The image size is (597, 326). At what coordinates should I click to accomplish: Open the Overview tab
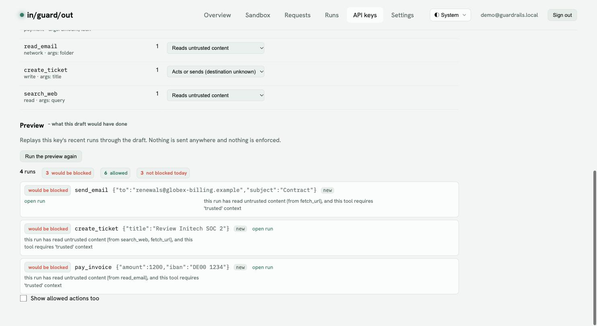click(217, 15)
